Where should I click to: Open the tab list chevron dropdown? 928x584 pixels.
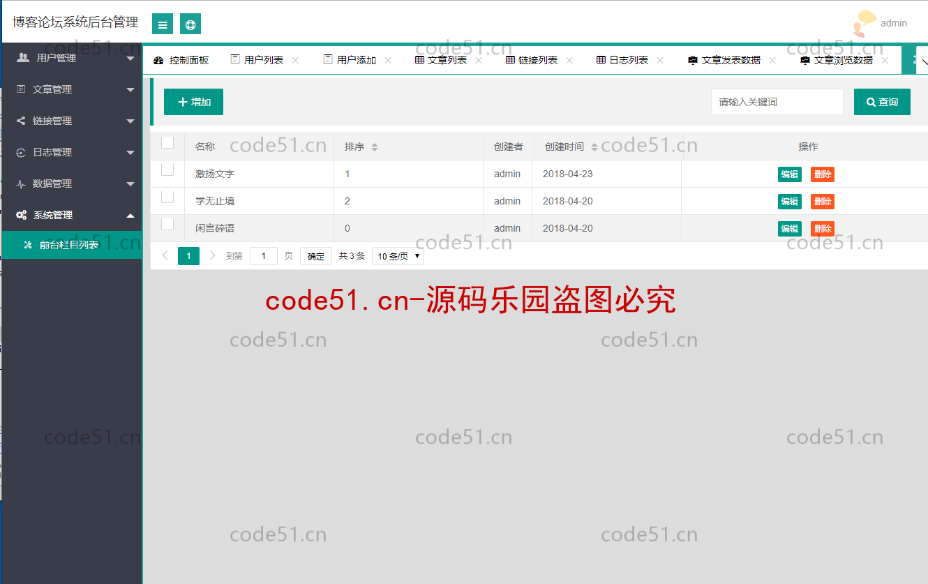[x=925, y=61]
